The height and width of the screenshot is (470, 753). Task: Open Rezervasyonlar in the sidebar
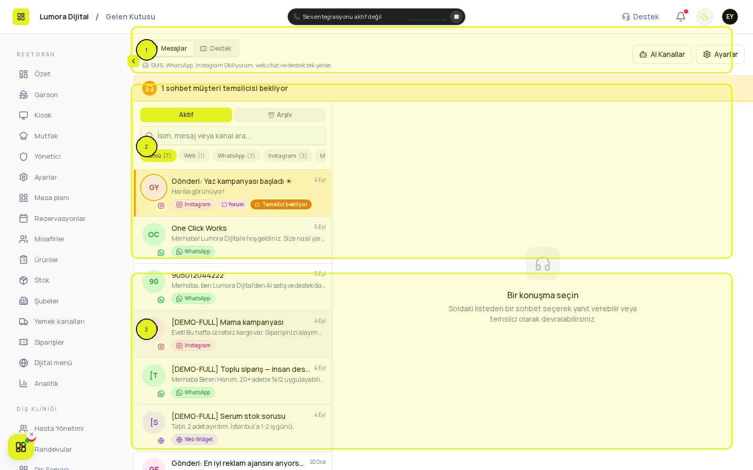[60, 218]
